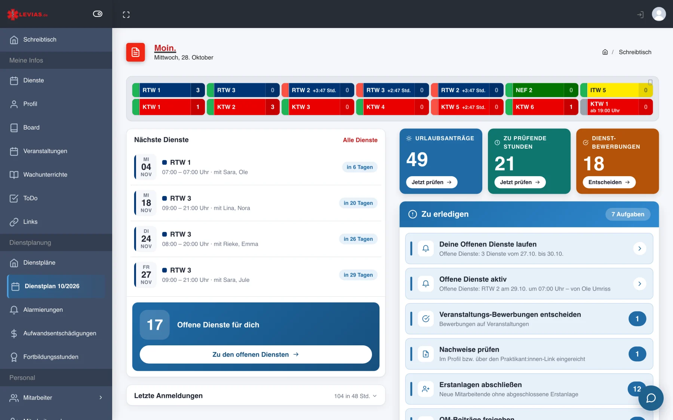
Task: Open chevron for Deine Offenen Dienste laufen
Action: coord(640,249)
